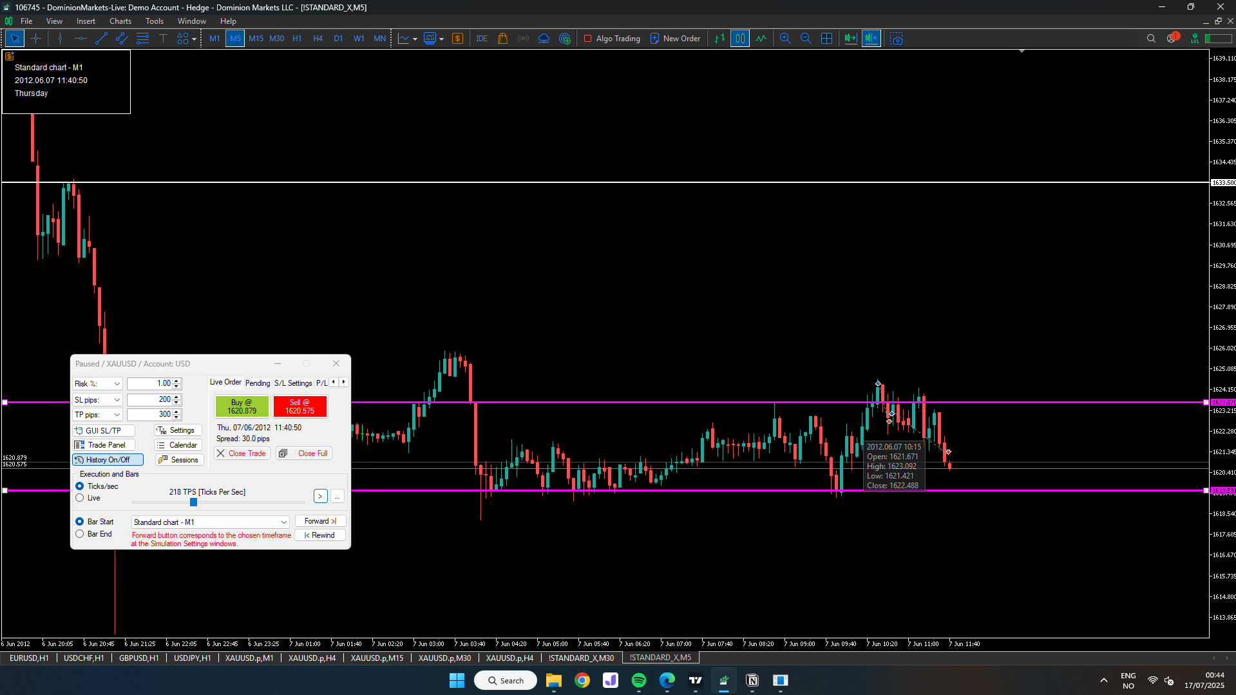Click the red Sell @ 1620.575 button

click(300, 406)
